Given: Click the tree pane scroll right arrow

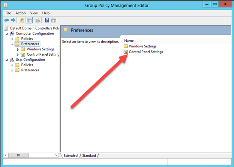Looking at the screenshot, I should tap(56, 155).
